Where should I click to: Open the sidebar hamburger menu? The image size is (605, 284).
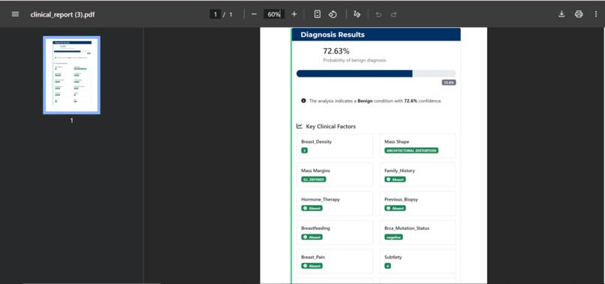[15, 14]
